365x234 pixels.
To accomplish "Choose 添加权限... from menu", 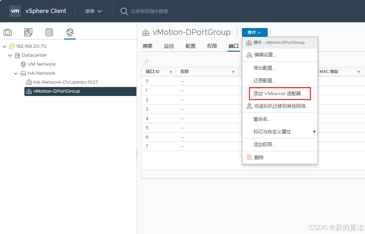I will [280, 145].
